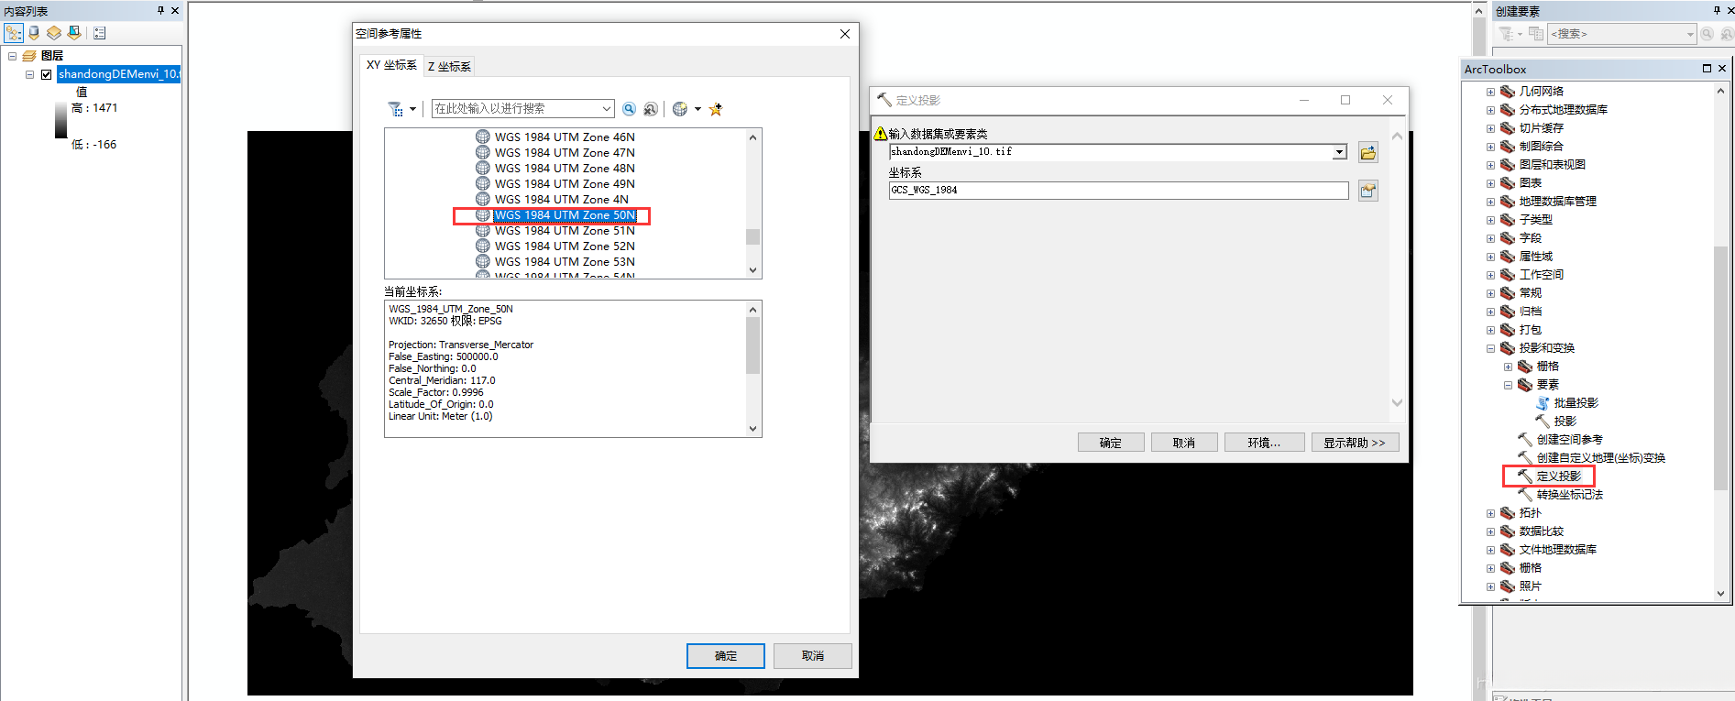Select WGS 1984 UTM Zone 50N

[x=565, y=215]
